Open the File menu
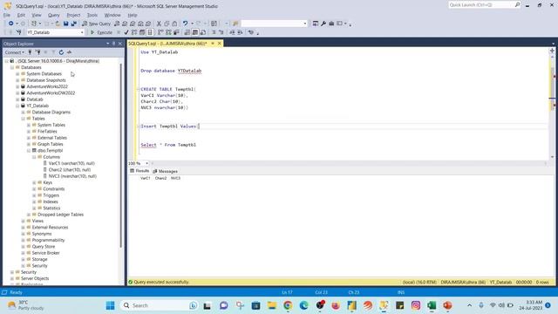Viewport: 558px width, 314px height. coord(7,15)
